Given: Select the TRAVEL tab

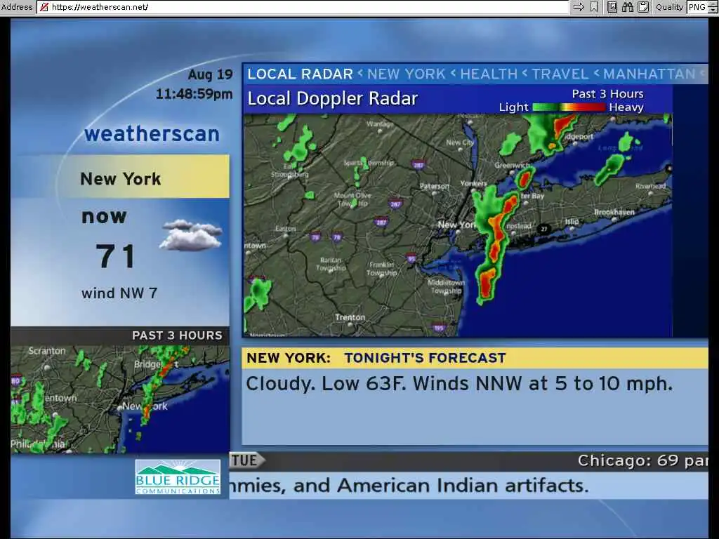Looking at the screenshot, I should pyautogui.click(x=560, y=74).
